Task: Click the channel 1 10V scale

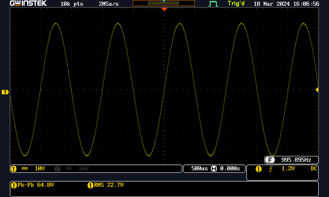Action: coord(40,169)
